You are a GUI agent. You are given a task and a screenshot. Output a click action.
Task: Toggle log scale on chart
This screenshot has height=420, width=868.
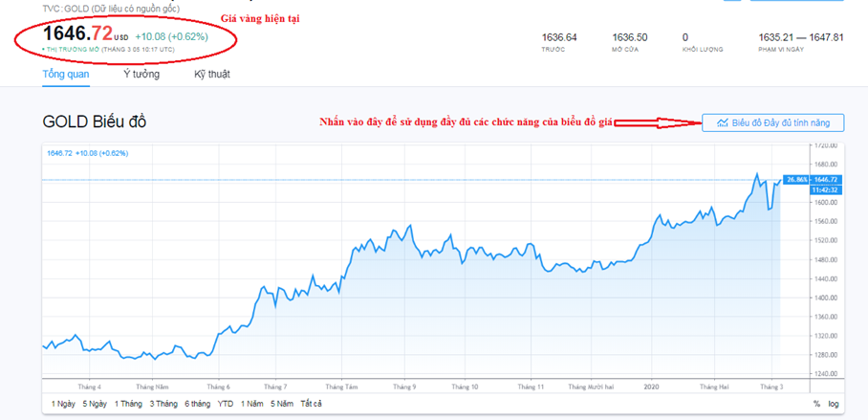click(835, 404)
